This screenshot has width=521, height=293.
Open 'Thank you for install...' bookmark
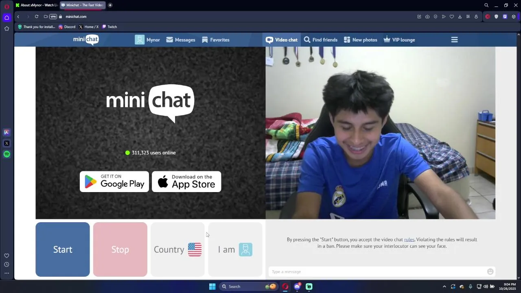pos(36,27)
